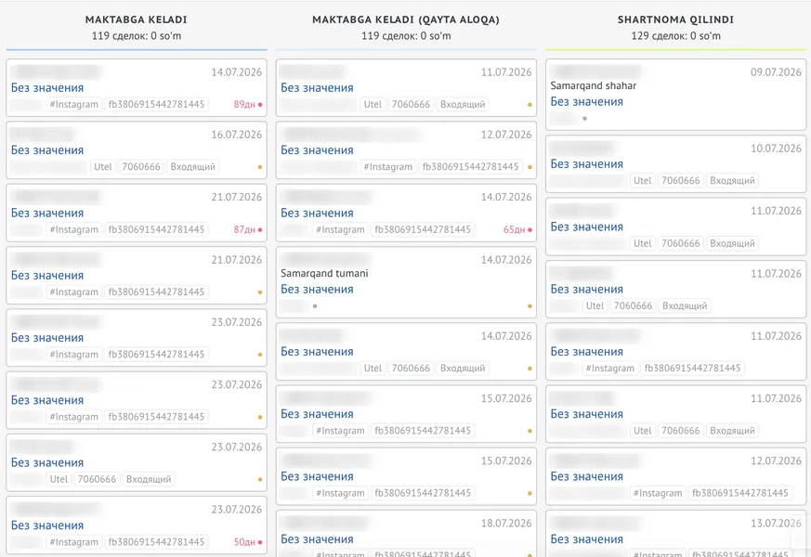
Task: Click the red dot beside 89дн
Action: (260, 104)
